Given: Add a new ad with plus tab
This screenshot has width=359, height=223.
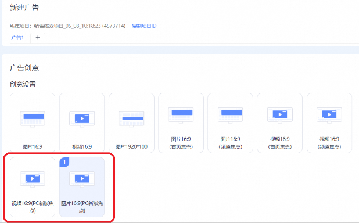Looking at the screenshot, I should coord(38,38).
